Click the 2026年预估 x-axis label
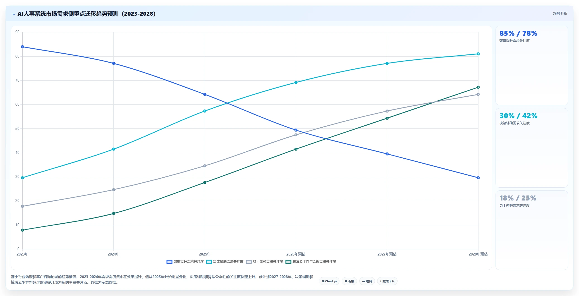This screenshot has height=296, width=579. (296, 254)
